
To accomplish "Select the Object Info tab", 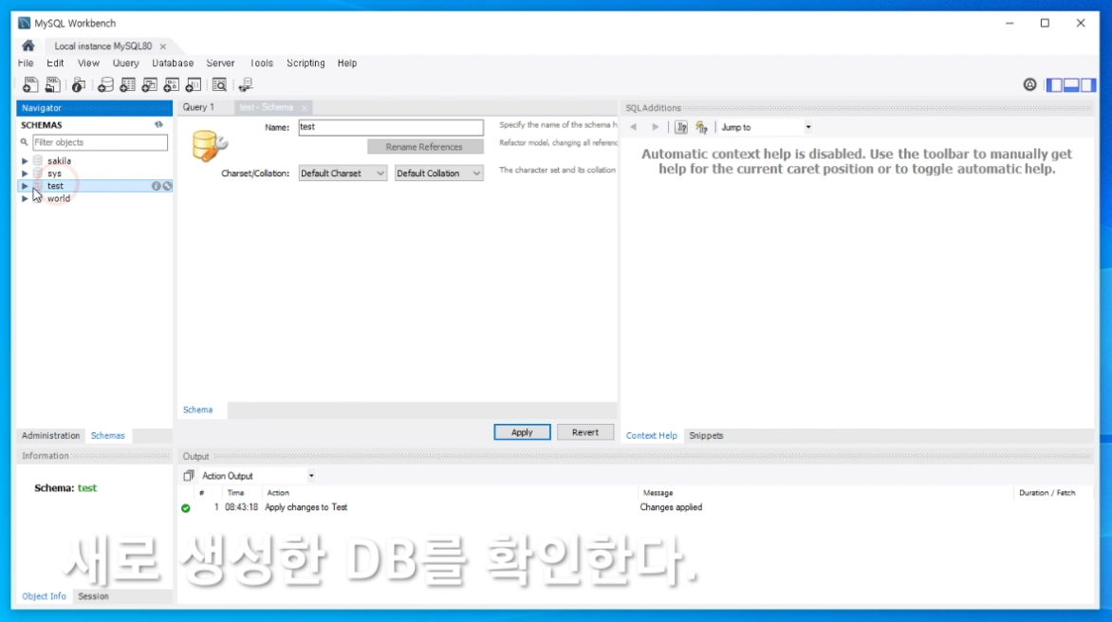I will [x=44, y=596].
